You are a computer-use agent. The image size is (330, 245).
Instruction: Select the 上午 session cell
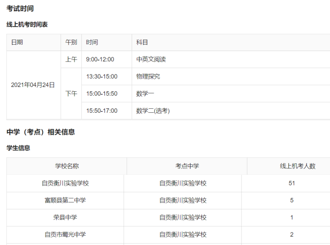click(71, 59)
